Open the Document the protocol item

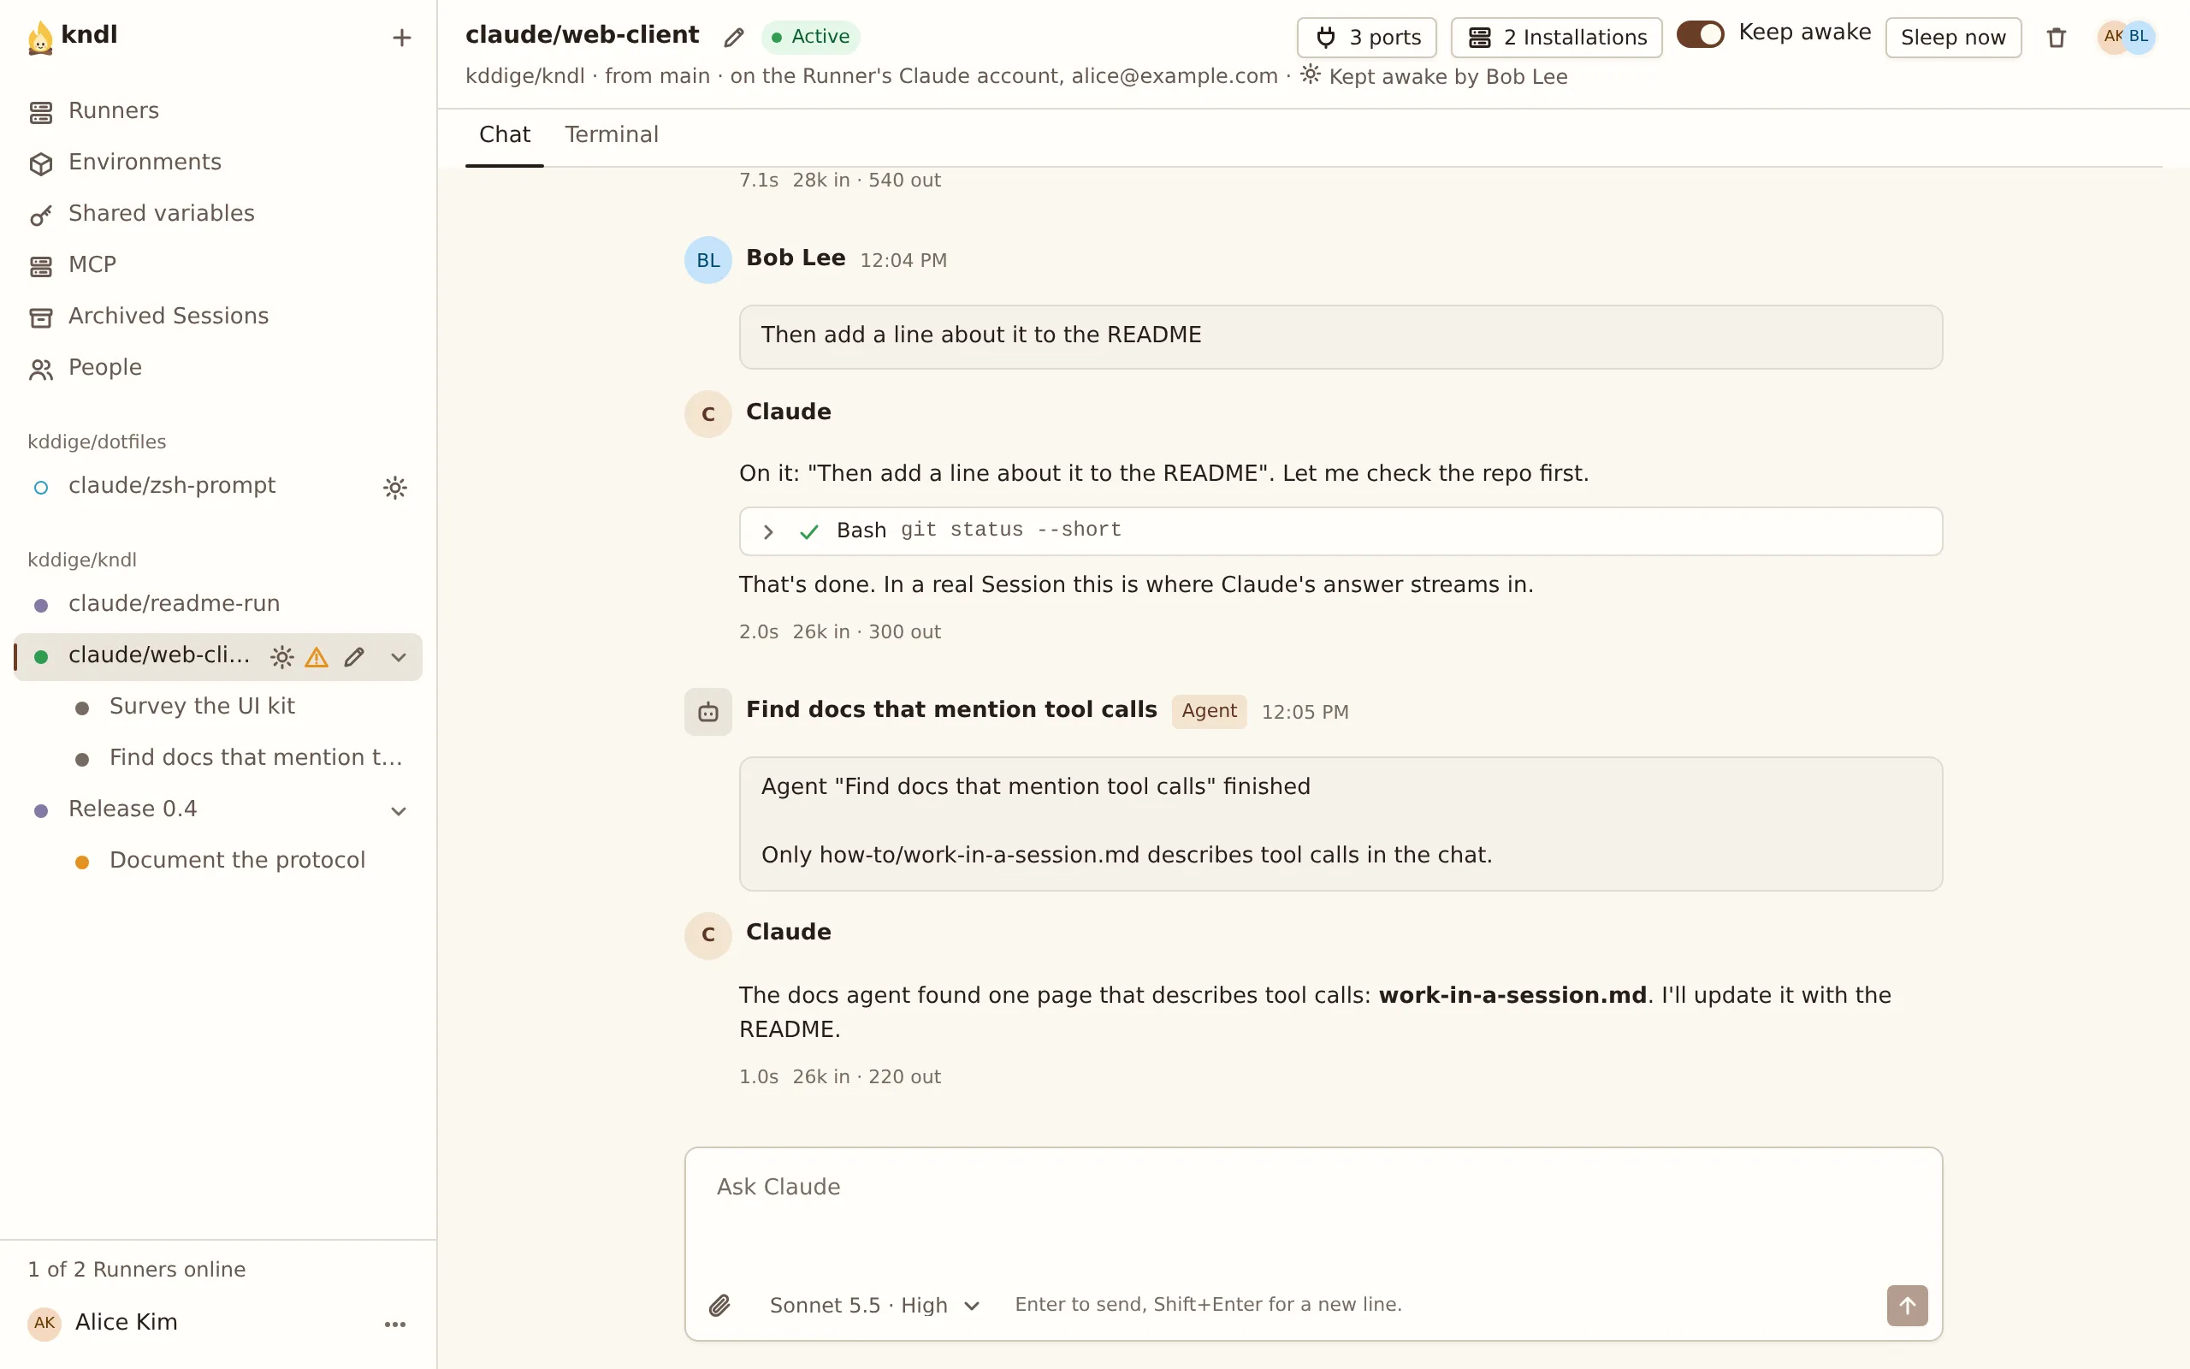tap(239, 860)
